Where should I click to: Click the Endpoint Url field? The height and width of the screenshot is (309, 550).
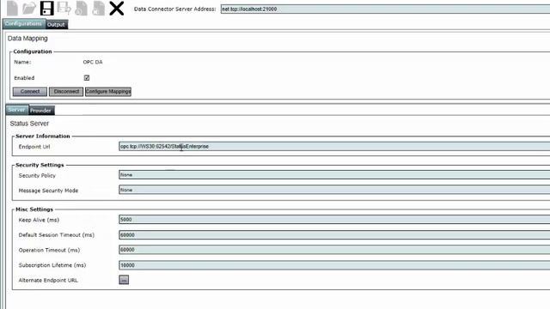(334, 147)
